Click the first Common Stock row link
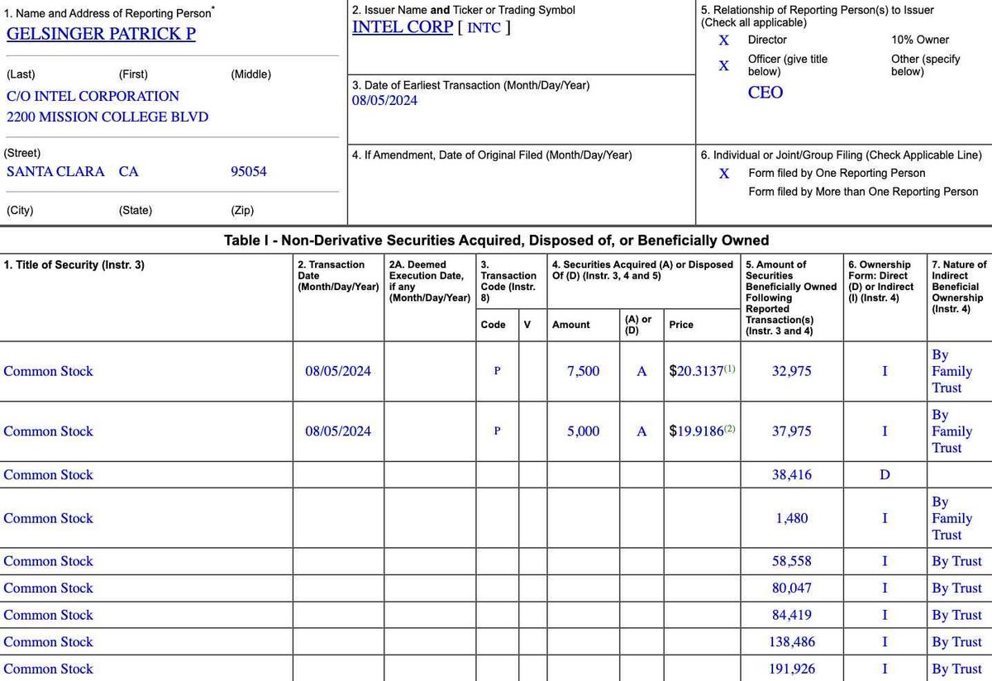This screenshot has height=681, width=992. (x=48, y=371)
